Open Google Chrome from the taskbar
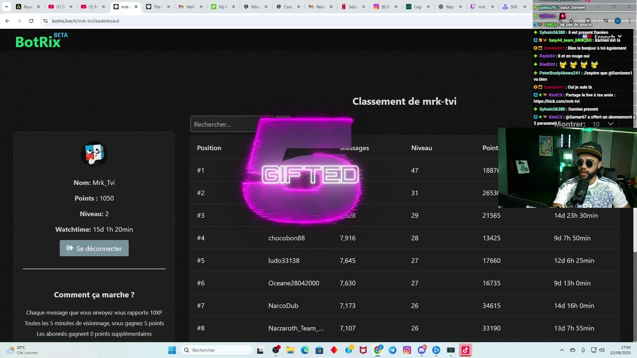The width and height of the screenshot is (637, 358). click(x=378, y=350)
